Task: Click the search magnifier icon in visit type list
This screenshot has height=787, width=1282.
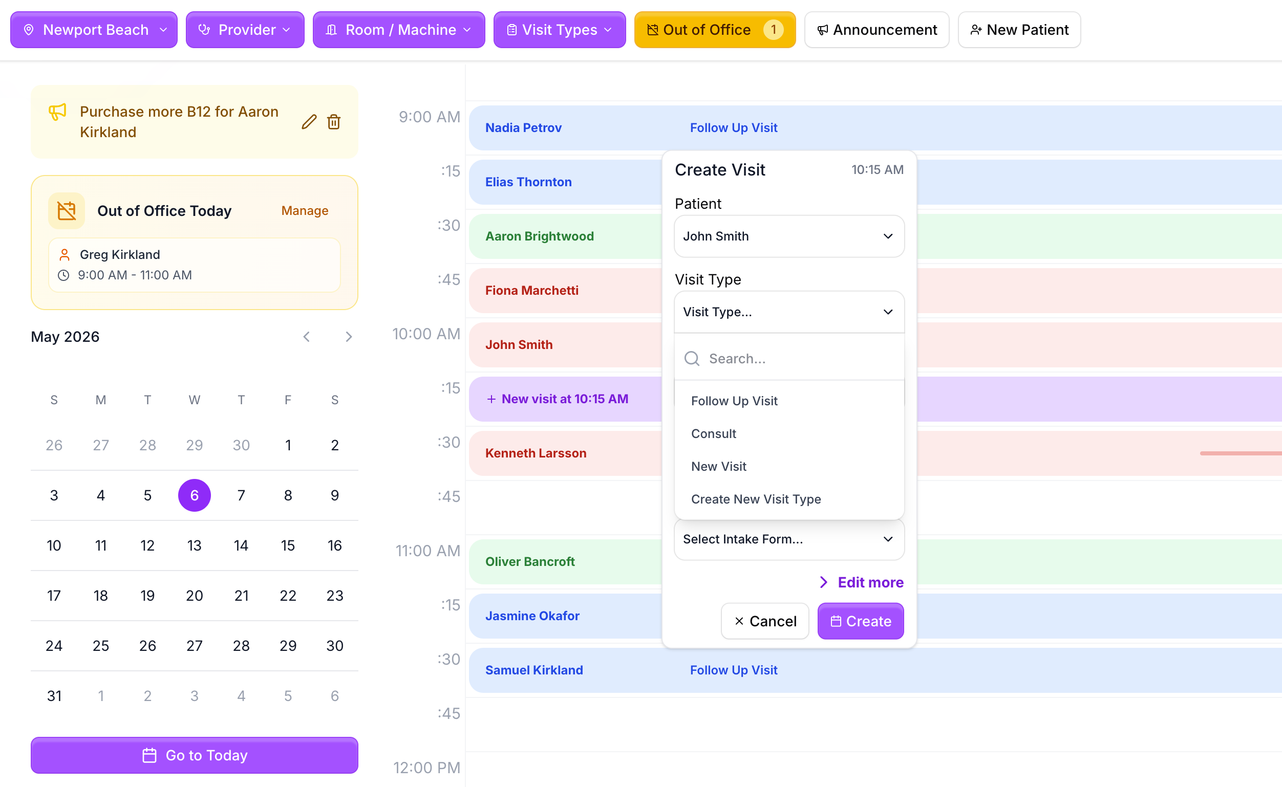Action: [692, 359]
